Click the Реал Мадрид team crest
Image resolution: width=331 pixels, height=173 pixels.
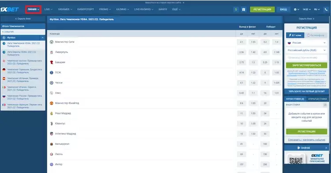[52, 113]
